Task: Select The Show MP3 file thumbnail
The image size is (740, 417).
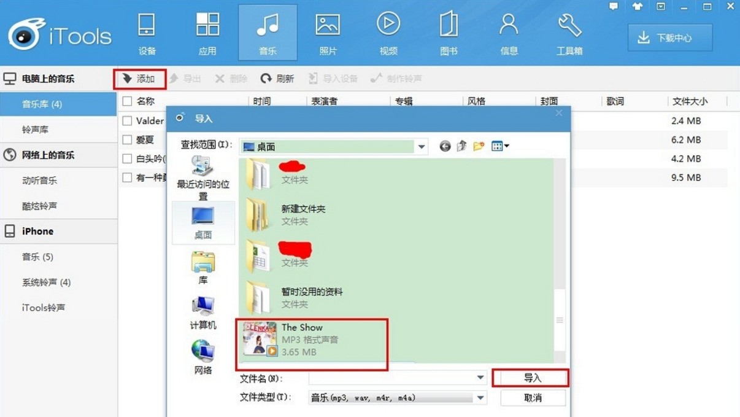Action: [260, 339]
